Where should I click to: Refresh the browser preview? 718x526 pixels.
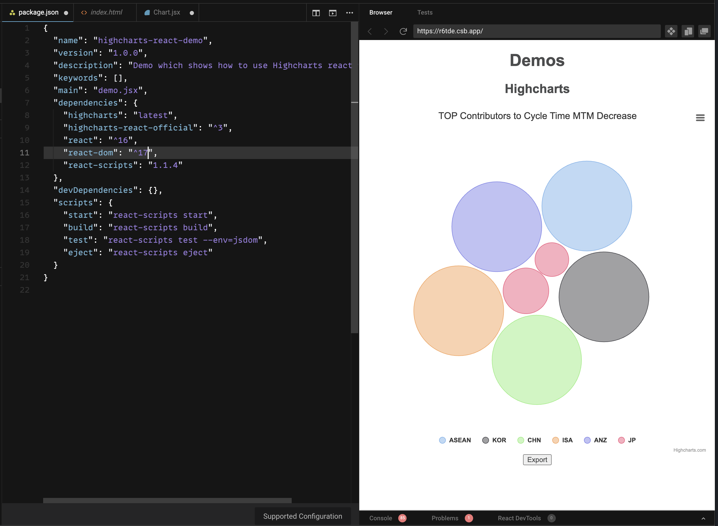403,31
